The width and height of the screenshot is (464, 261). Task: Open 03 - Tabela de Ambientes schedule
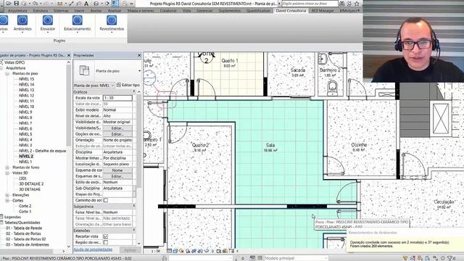point(28,245)
